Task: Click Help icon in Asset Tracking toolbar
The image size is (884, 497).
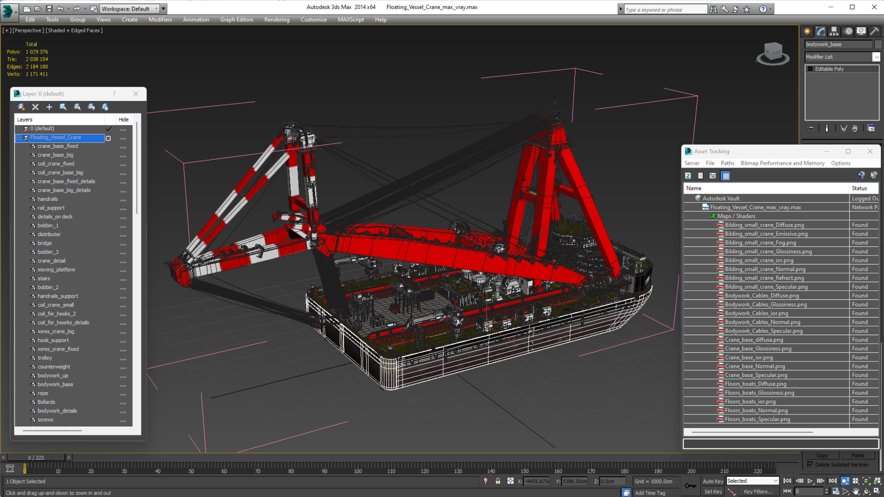Action: 861,176
